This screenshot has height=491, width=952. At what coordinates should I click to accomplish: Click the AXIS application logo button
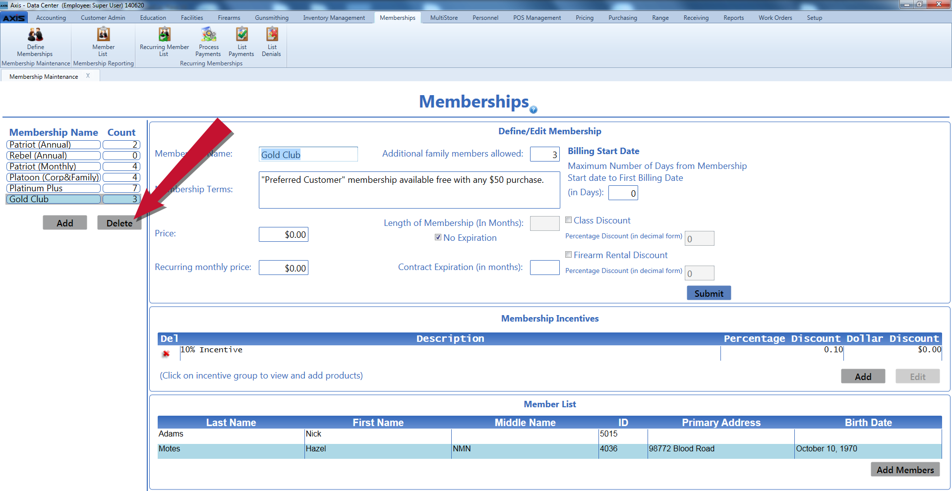click(x=14, y=18)
